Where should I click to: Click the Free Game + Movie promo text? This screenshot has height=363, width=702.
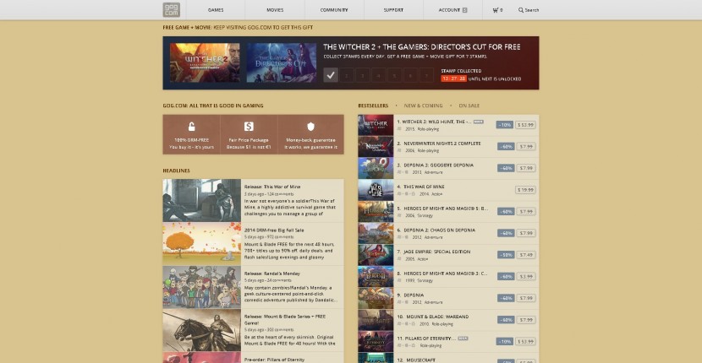[x=238, y=27]
